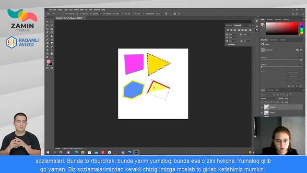Select the Gradient tool
This screenshot has height=173, width=307.
[x=47, y=43]
